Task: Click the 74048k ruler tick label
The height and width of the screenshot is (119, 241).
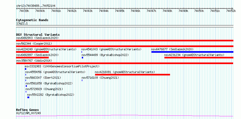Action: click(x=168, y=11)
